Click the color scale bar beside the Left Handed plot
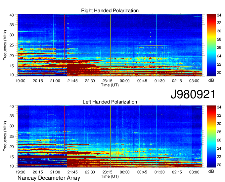 tap(211, 136)
